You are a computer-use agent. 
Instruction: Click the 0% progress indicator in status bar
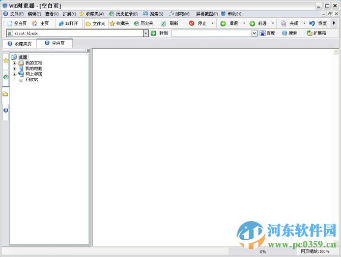tap(263, 252)
